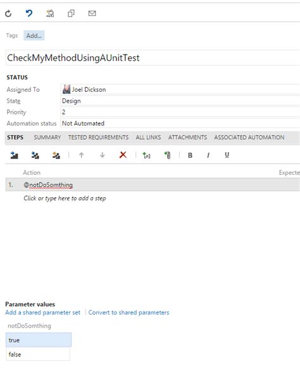
Task: Click the insert shared steps icon
Action: coord(35,155)
